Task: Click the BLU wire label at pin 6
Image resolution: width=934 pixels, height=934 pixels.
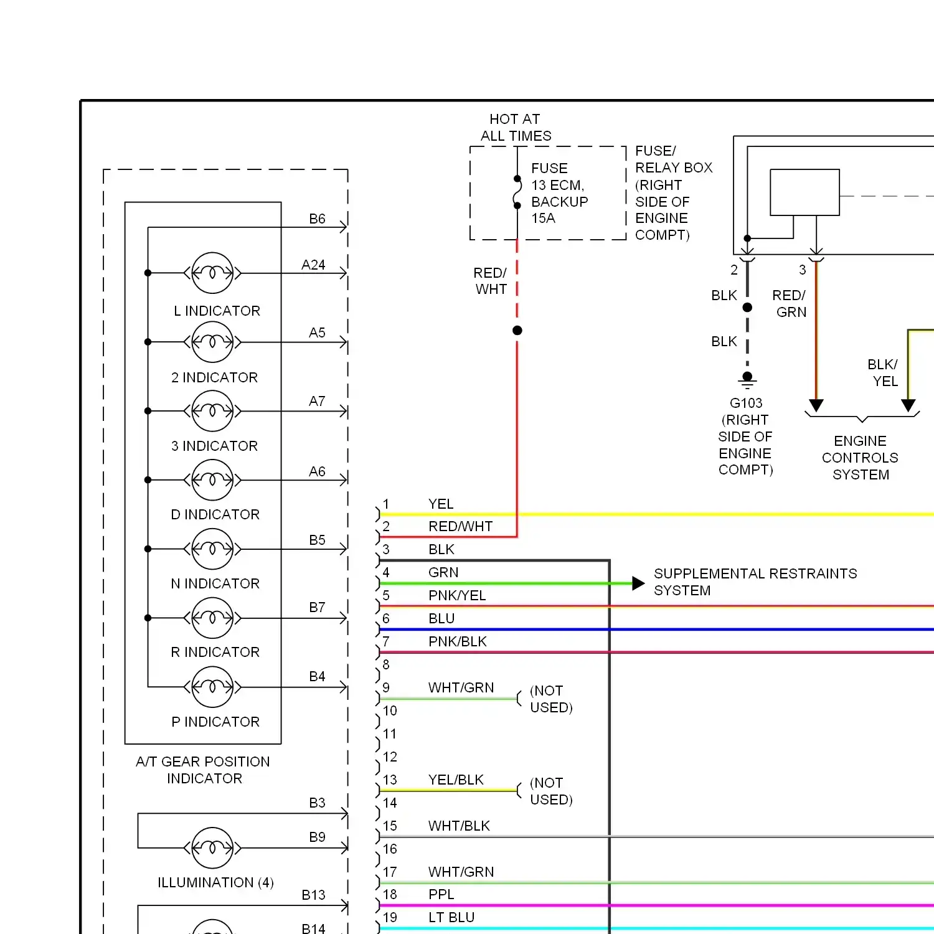Action: coord(441,618)
